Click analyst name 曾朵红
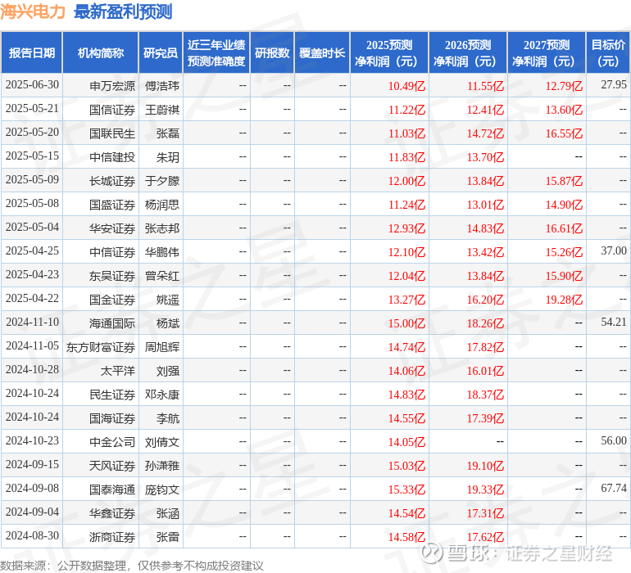The width and height of the screenshot is (631, 573). [161, 275]
